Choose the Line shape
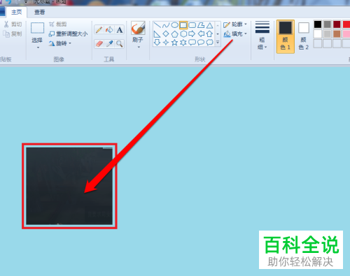The height and width of the screenshot is (276, 350). (x=157, y=25)
